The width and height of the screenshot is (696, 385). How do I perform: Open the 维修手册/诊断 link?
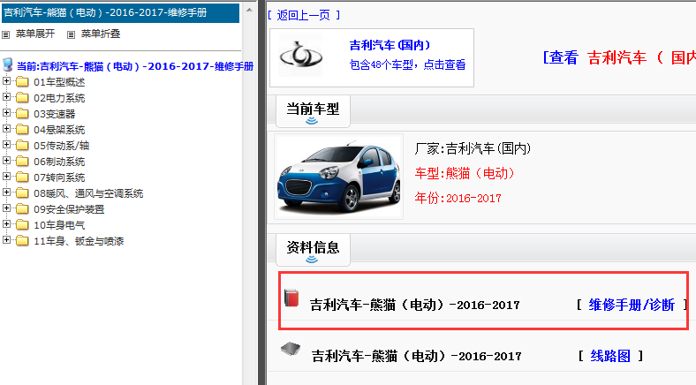coord(632,305)
